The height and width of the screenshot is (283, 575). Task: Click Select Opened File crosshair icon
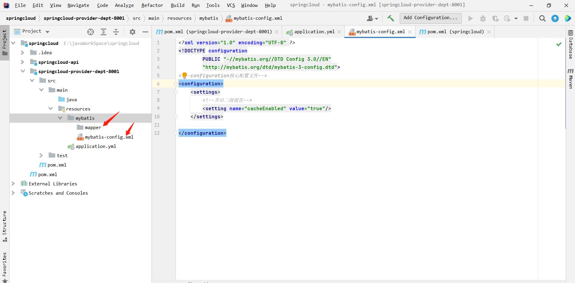coord(90,32)
